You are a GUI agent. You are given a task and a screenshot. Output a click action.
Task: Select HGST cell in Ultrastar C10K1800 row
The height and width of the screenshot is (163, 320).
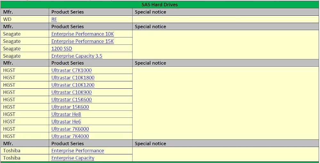tap(25, 77)
